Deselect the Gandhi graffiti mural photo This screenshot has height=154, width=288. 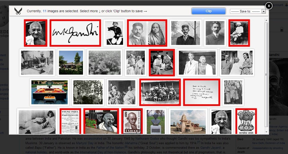[101, 121]
